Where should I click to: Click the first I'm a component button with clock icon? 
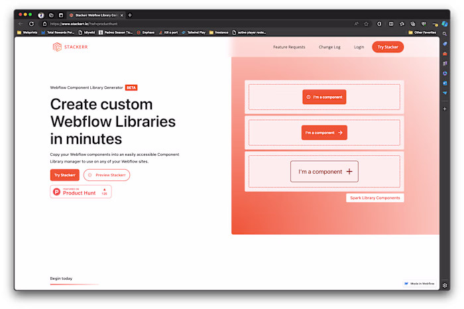(x=324, y=97)
